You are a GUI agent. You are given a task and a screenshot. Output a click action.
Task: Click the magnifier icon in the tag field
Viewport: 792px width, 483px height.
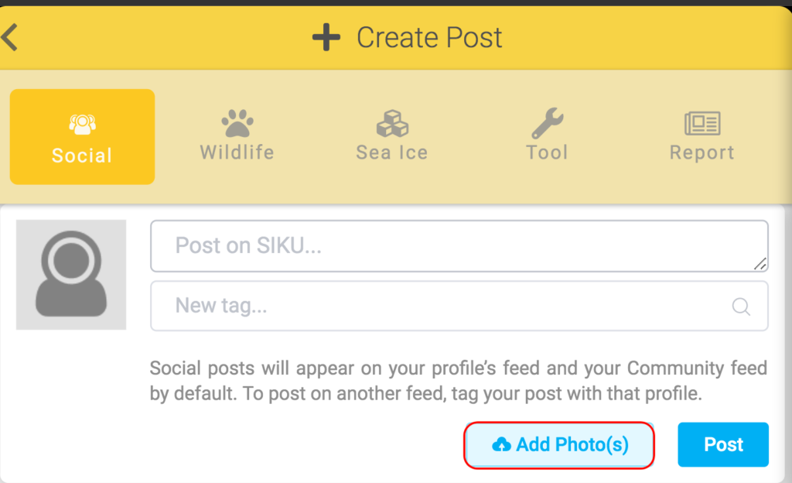coord(741,307)
